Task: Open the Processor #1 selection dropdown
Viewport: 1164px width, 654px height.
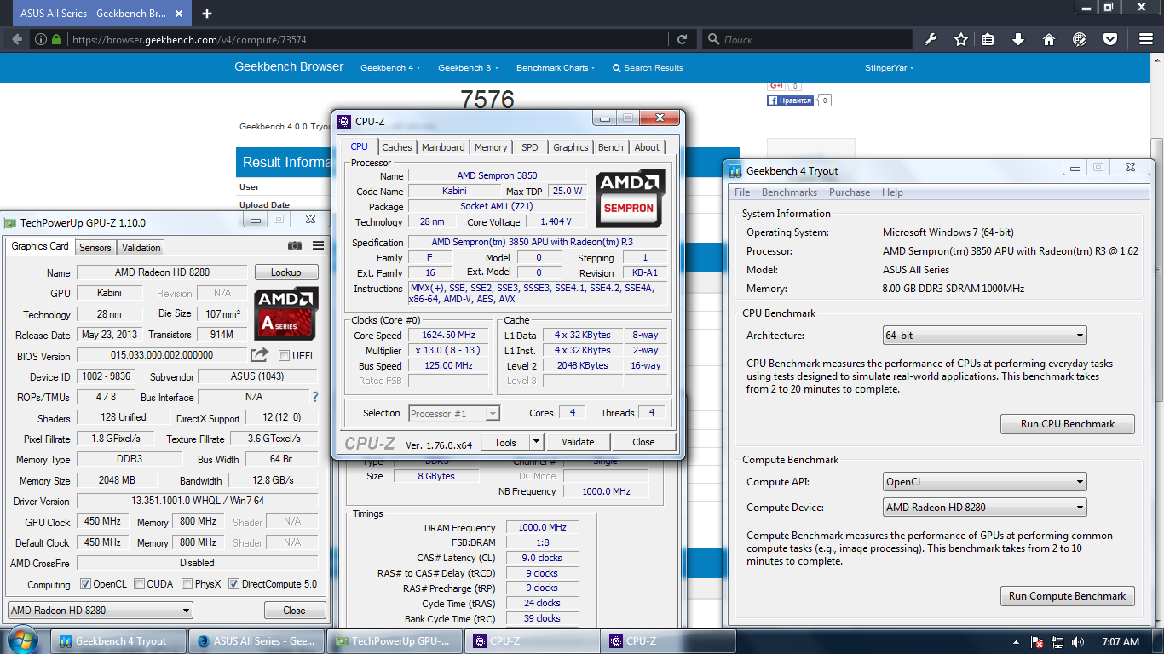Action: click(454, 414)
